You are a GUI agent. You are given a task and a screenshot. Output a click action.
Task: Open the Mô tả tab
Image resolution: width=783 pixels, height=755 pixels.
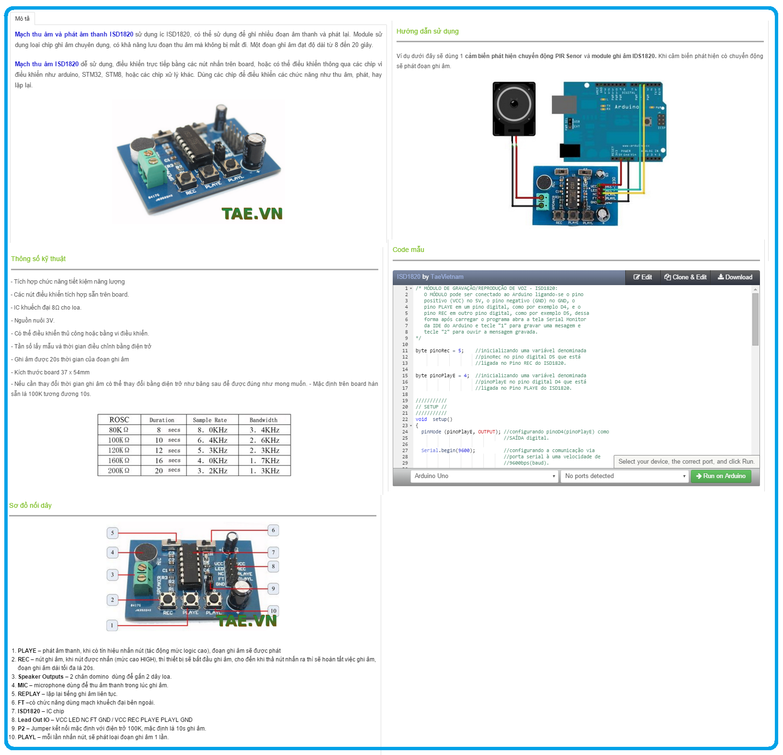[23, 19]
